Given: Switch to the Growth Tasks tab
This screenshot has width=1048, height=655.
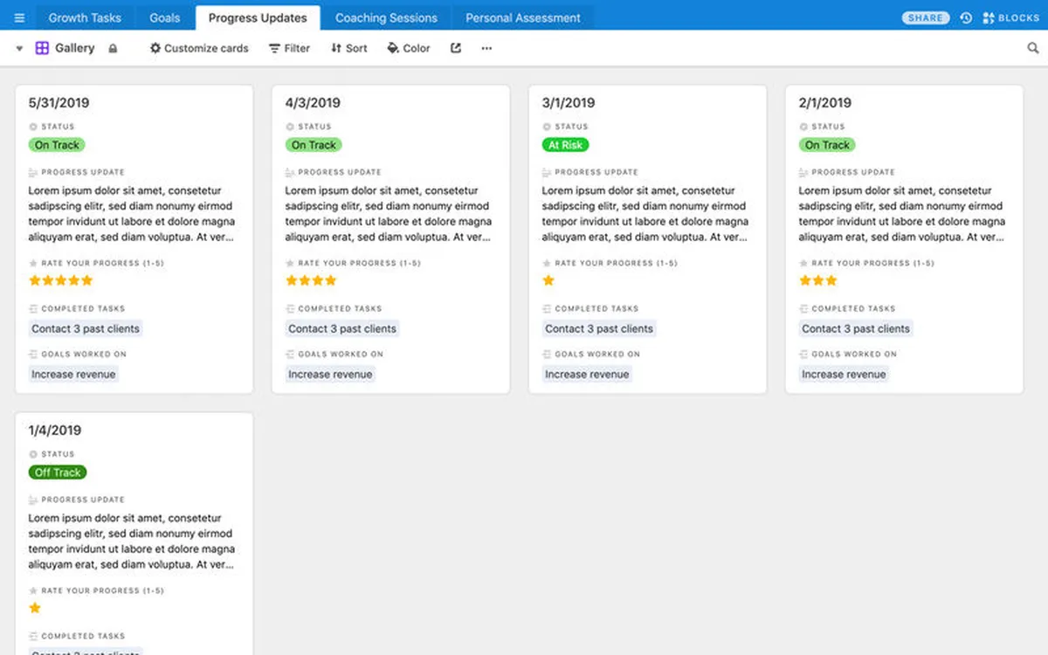Looking at the screenshot, I should tap(85, 17).
